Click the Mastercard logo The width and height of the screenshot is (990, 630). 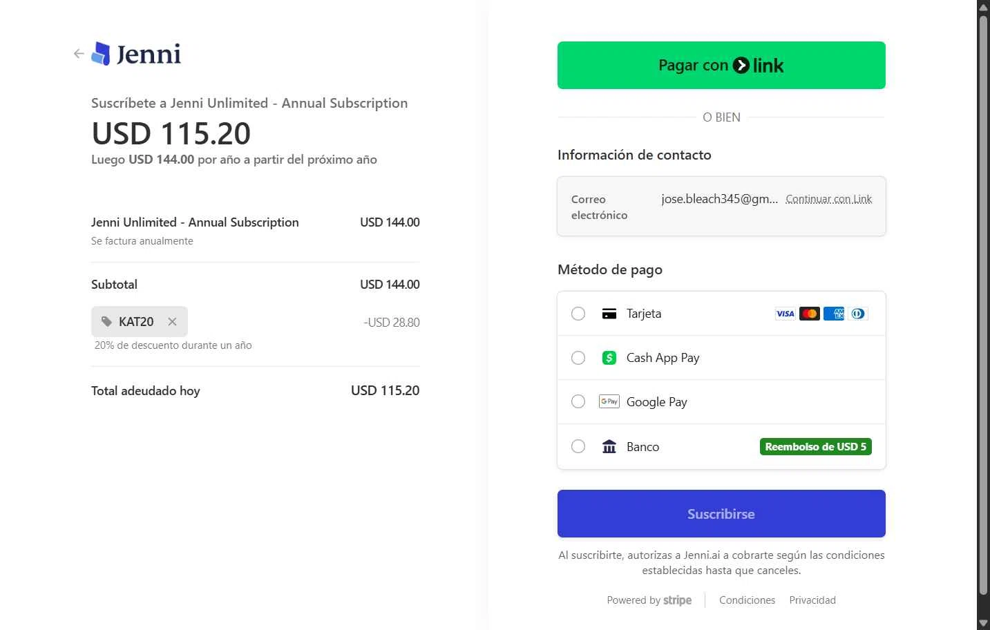(x=809, y=314)
